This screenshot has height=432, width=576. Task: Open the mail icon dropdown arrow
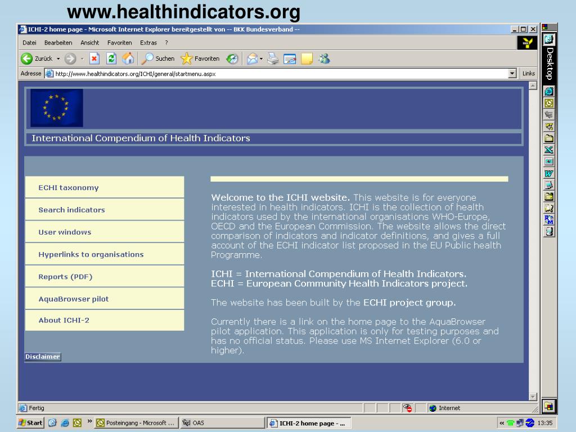261,58
